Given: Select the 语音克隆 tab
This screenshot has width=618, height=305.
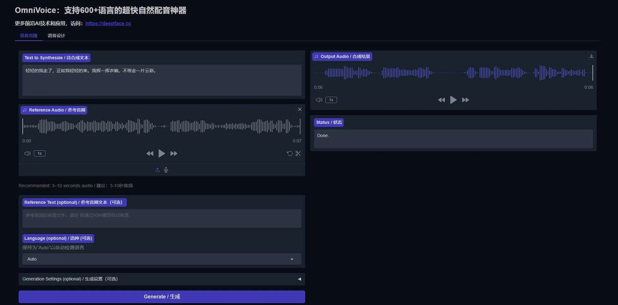Looking at the screenshot, I should click(28, 36).
